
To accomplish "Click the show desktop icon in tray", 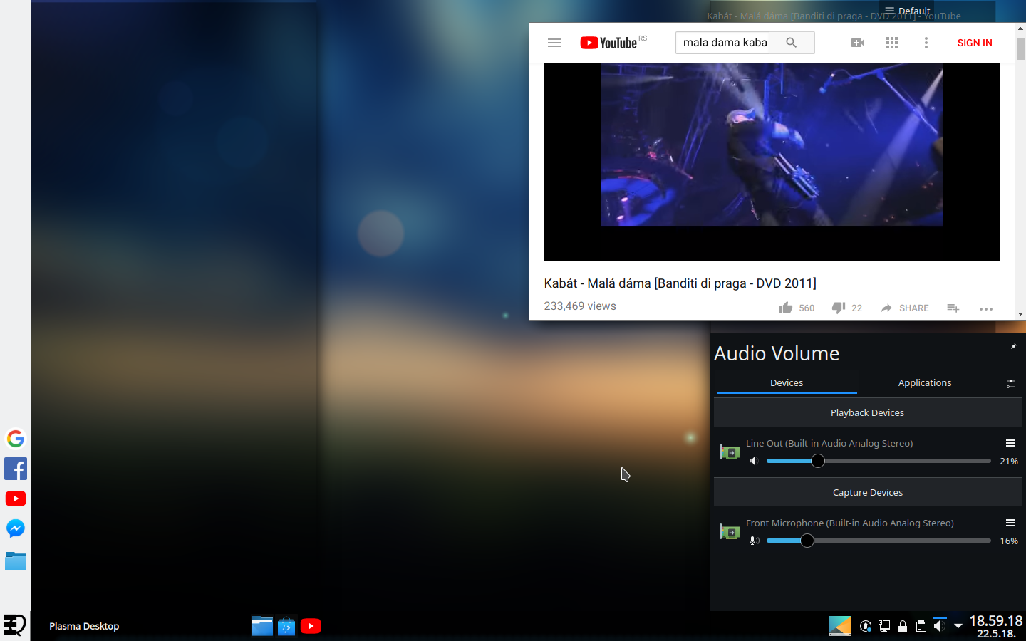I will 840,625.
